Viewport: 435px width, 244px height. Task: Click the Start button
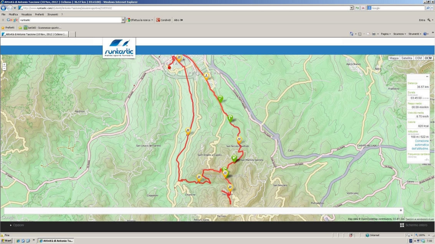point(7,241)
